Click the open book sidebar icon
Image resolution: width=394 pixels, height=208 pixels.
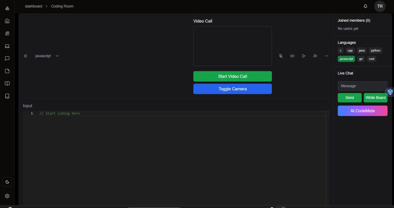(x=7, y=83)
